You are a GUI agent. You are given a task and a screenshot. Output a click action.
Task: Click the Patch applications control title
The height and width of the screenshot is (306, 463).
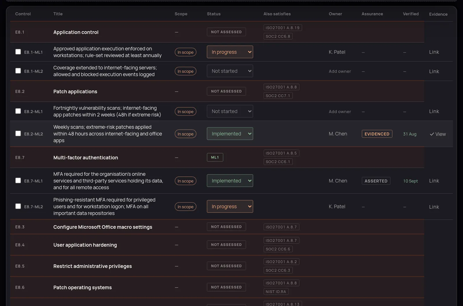click(75, 91)
